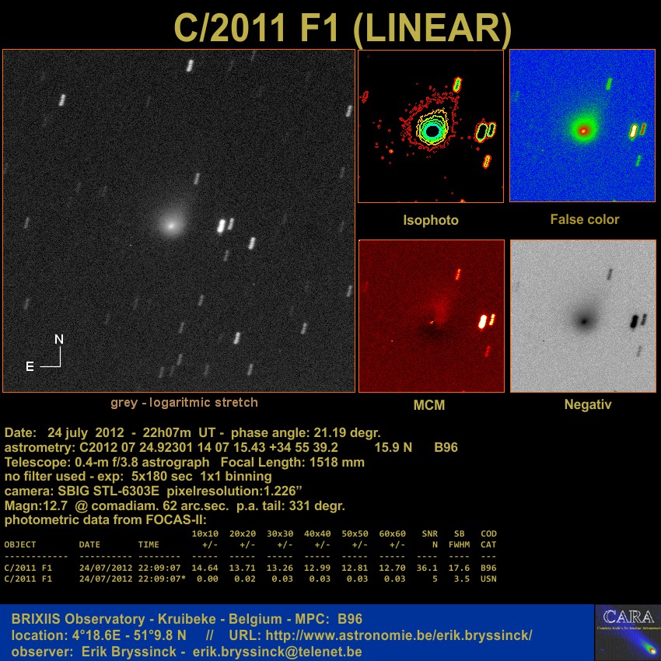This screenshot has width=661, height=661.
Task: Open the False color thumbnail
Action: [582, 126]
